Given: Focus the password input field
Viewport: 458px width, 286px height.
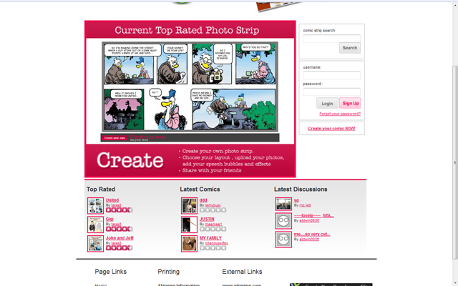Looking at the screenshot, I should 331,92.
